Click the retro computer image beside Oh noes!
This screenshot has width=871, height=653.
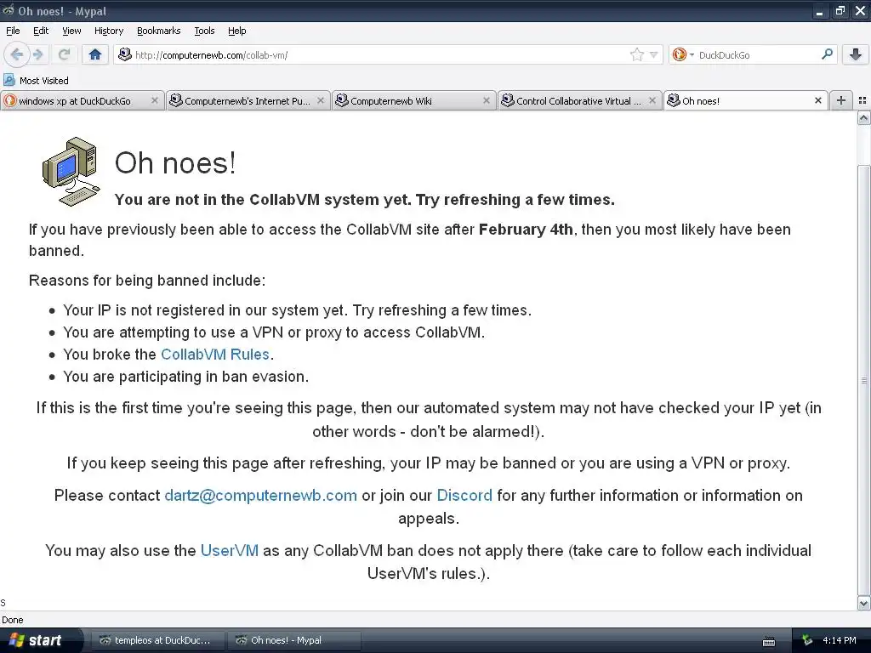click(x=71, y=172)
